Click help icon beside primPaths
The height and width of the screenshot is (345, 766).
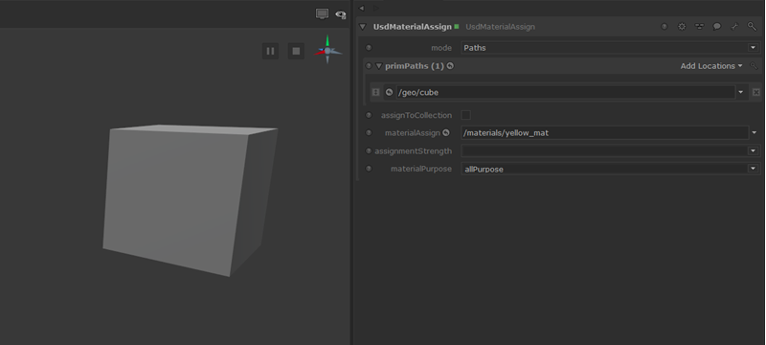point(369,65)
